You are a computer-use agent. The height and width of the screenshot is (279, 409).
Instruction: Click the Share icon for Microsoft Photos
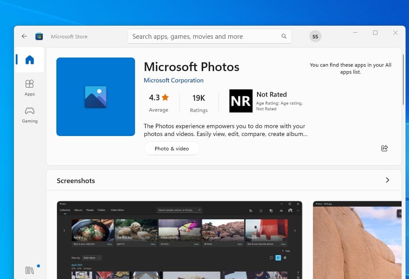tap(384, 148)
